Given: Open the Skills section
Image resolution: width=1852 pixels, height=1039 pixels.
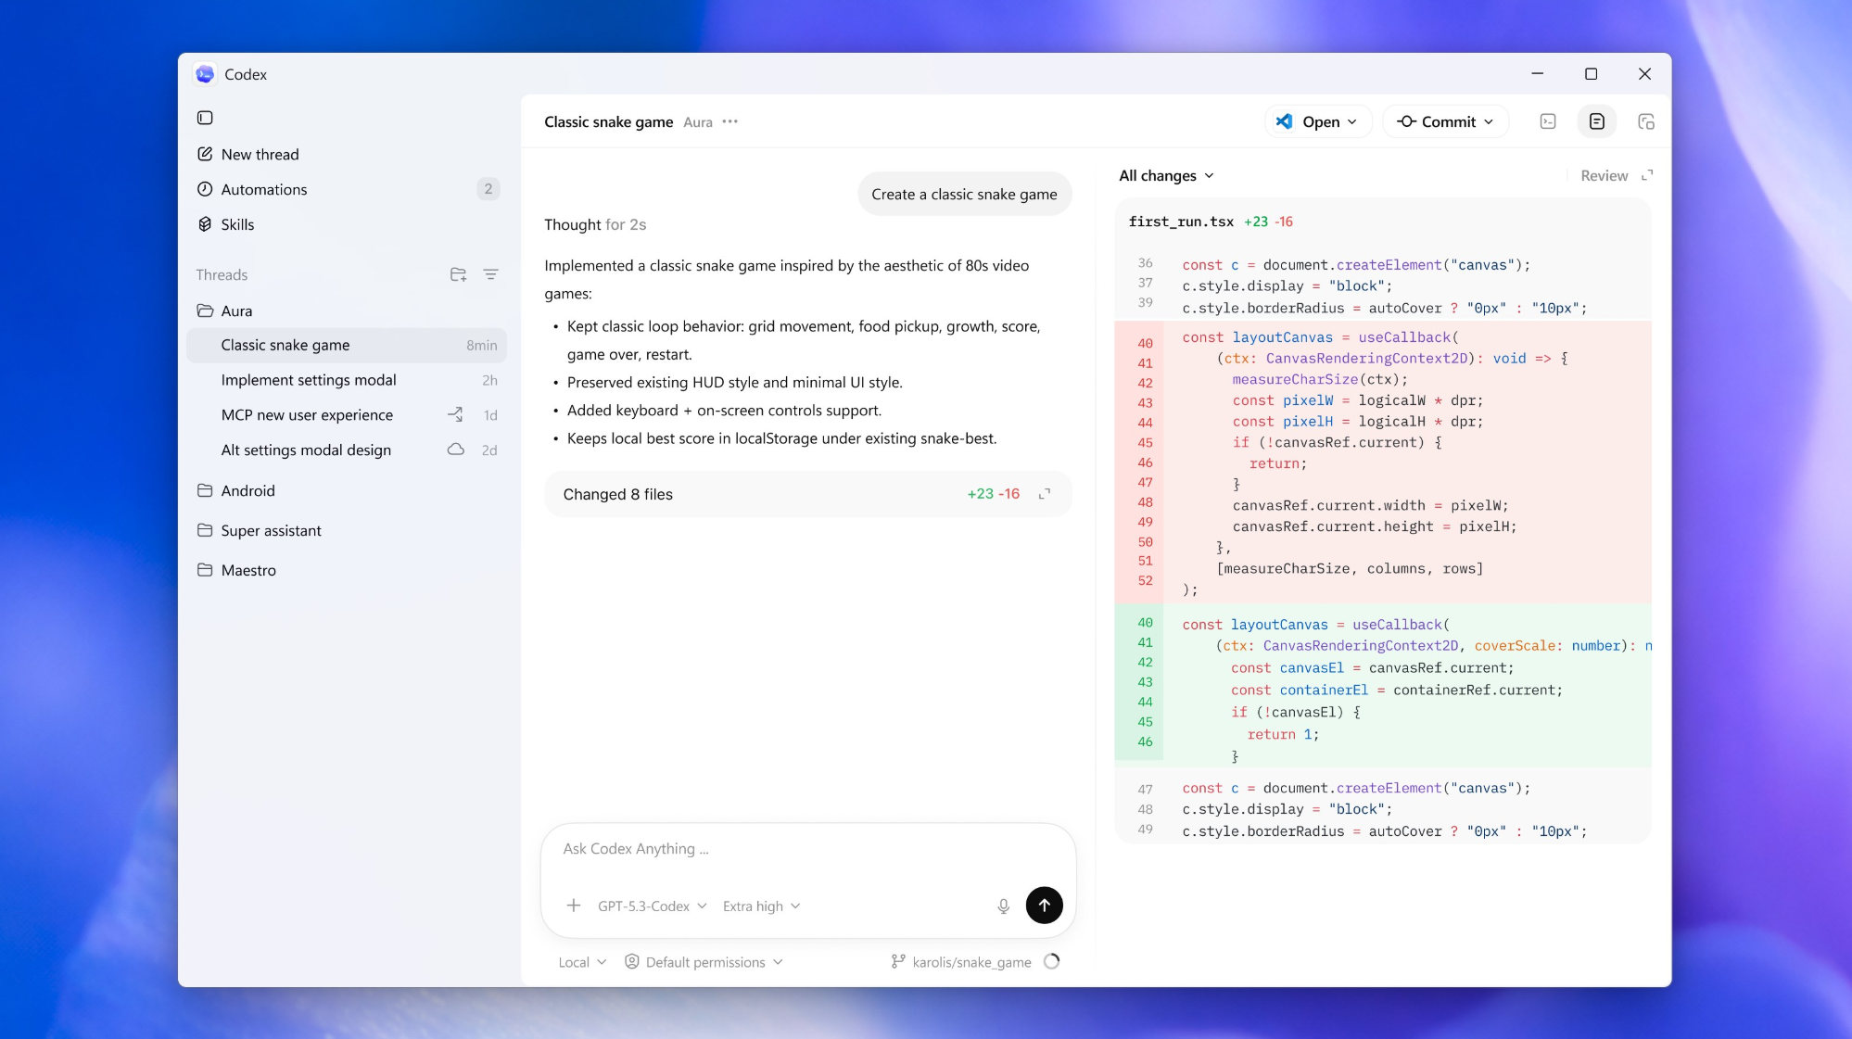Looking at the screenshot, I should point(237,224).
